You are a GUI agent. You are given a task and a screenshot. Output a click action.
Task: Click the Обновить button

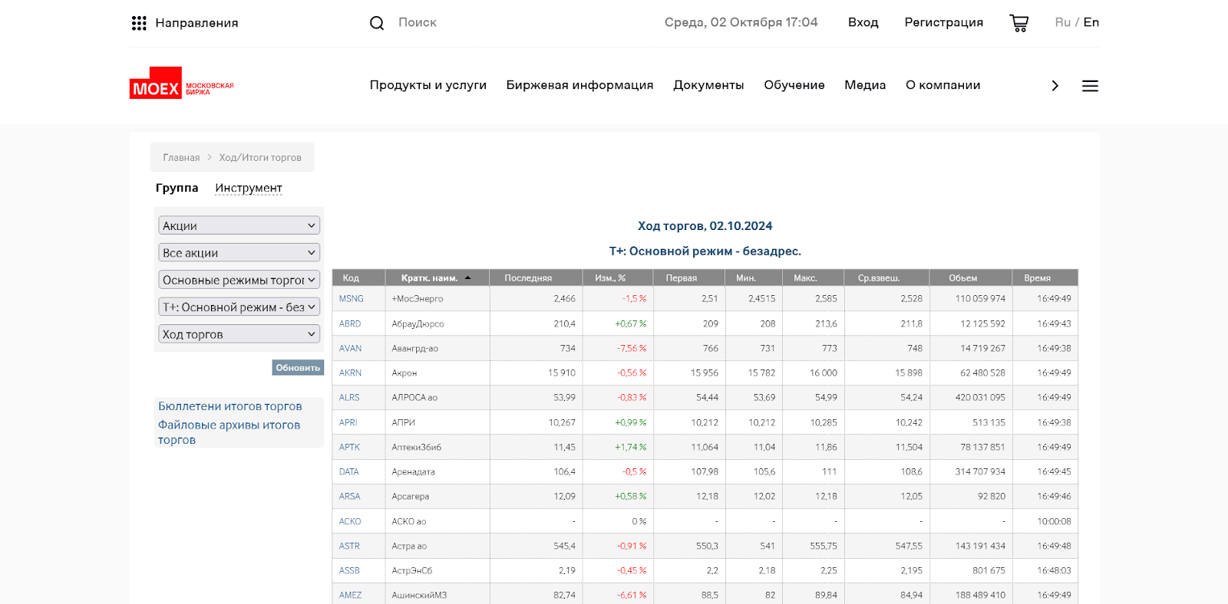(x=298, y=368)
